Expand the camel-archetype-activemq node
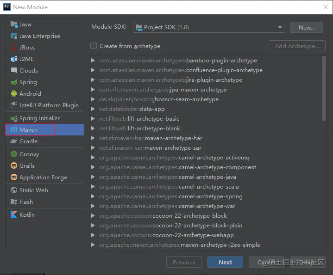 (93, 158)
